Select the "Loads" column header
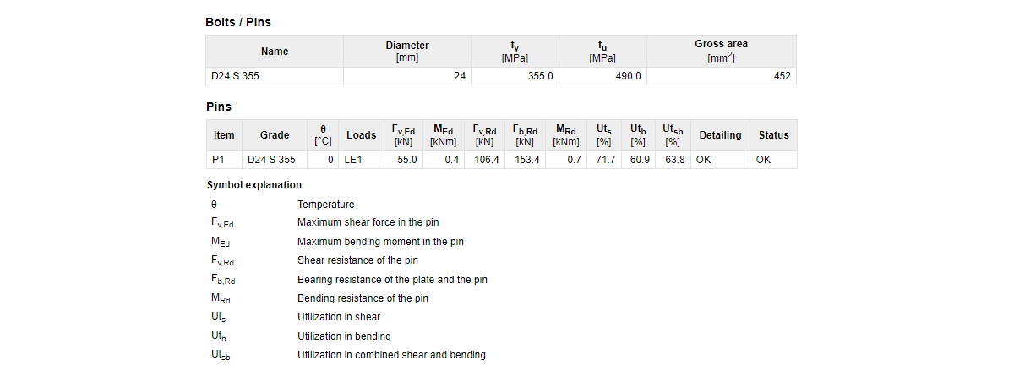The height and width of the screenshot is (377, 1014). coord(362,135)
